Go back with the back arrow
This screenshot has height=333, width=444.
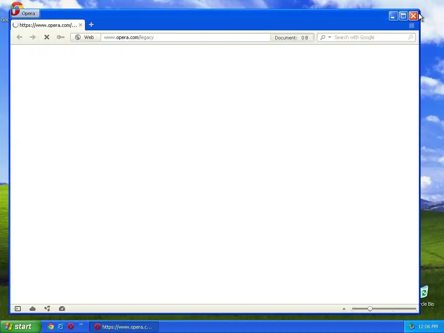(x=19, y=37)
